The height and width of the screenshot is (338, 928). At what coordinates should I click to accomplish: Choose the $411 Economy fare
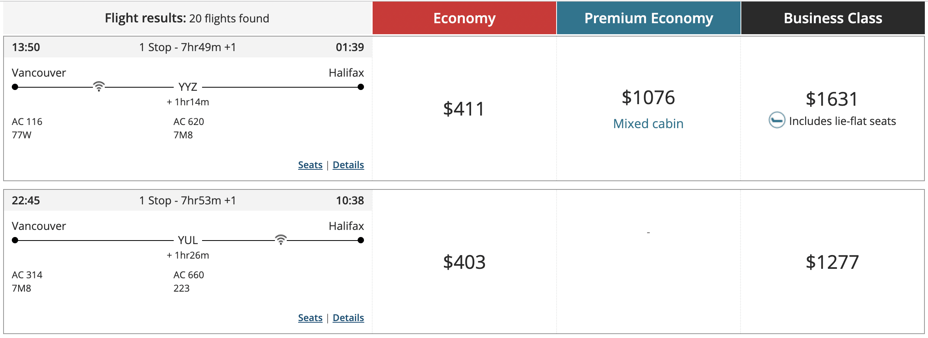[464, 109]
